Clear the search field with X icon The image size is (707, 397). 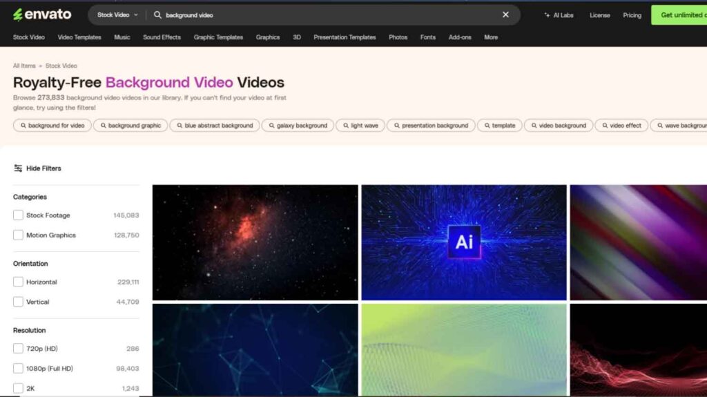[505, 15]
